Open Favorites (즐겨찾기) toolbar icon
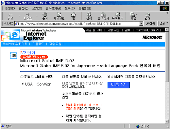The image size is (170, 129). [x=103, y=16]
